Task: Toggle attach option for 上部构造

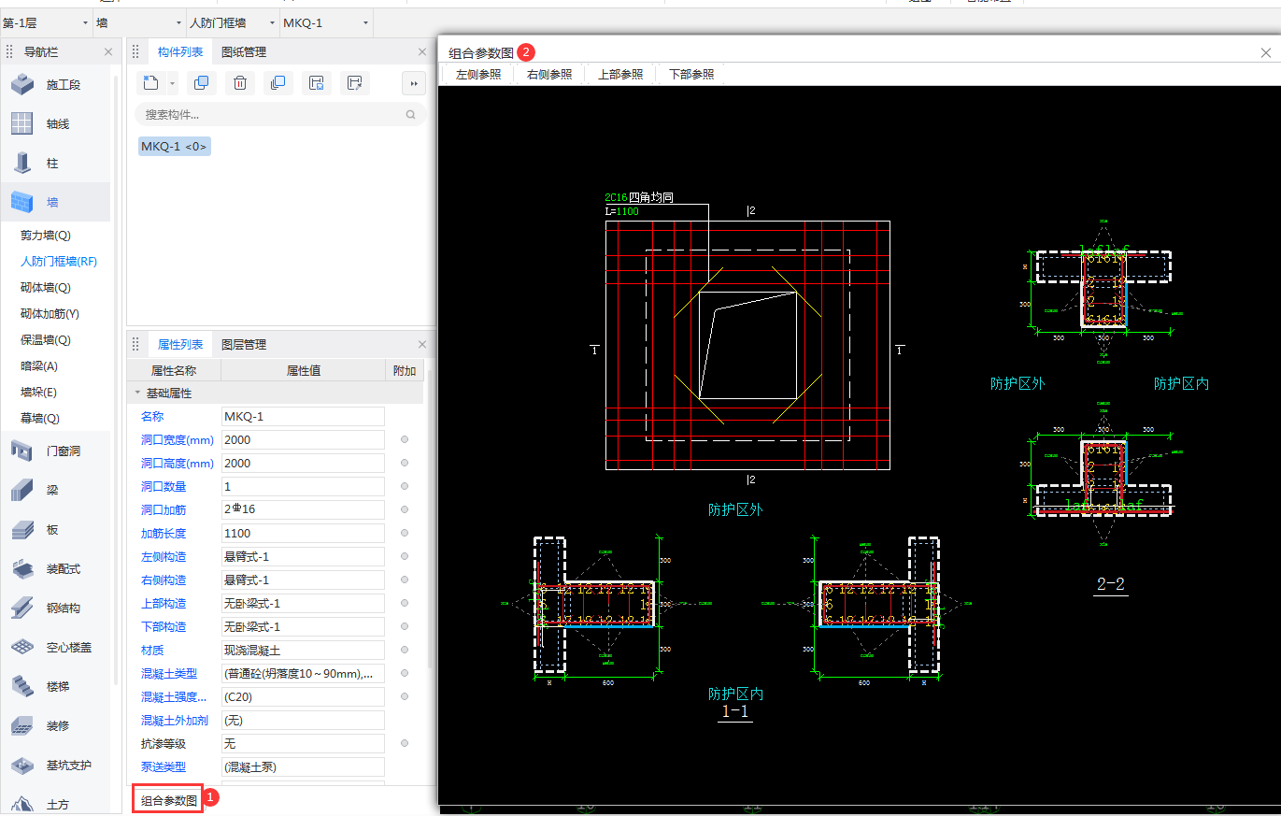Action: point(405,603)
